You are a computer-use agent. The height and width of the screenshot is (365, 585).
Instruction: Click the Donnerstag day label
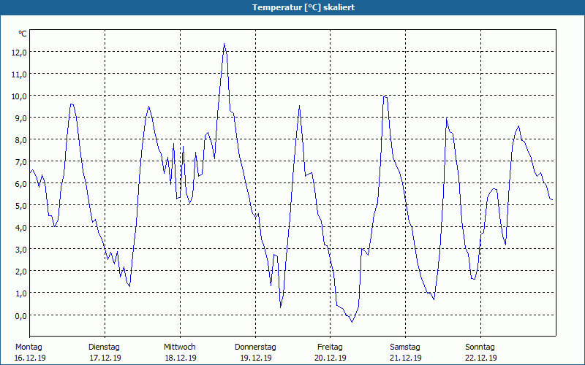pyautogui.click(x=255, y=347)
